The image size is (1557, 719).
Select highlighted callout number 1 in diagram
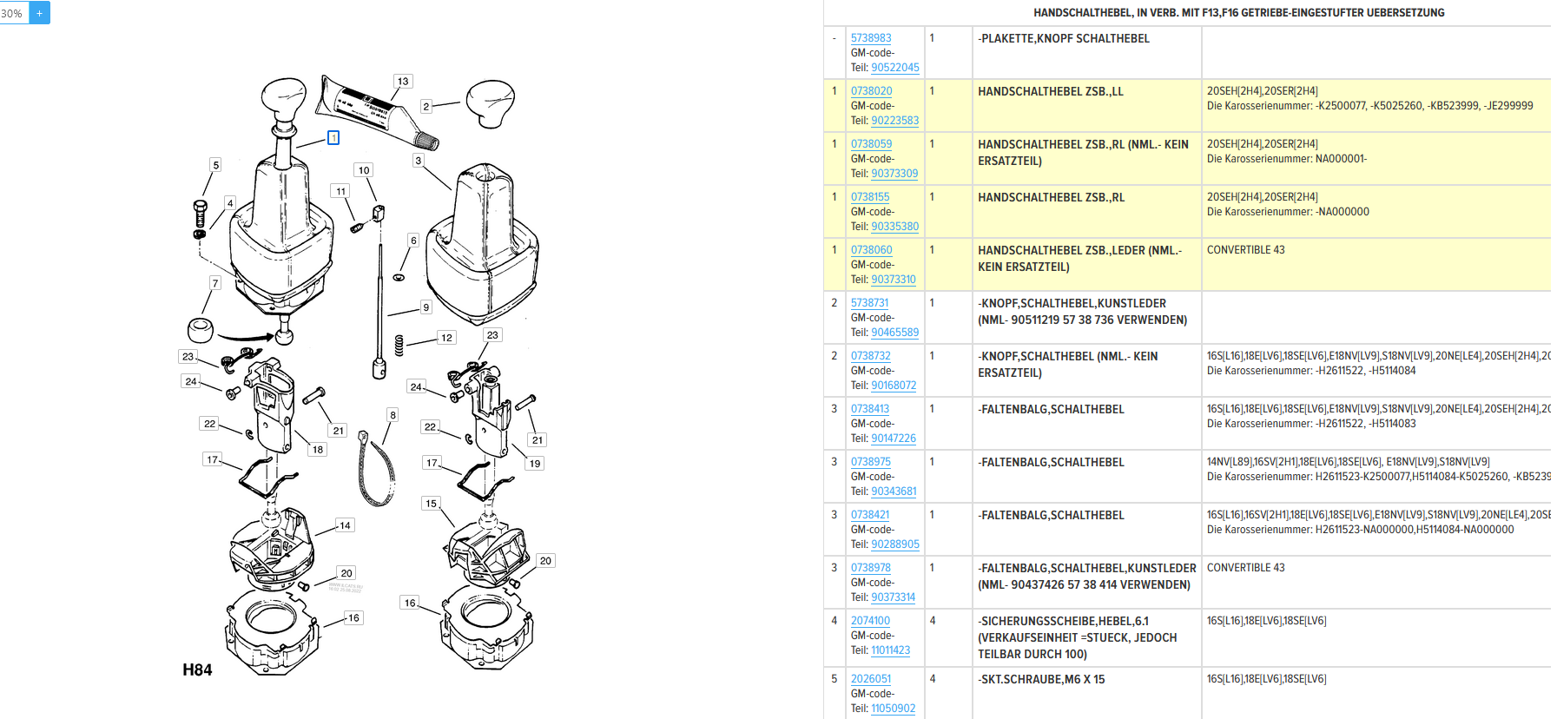pyautogui.click(x=333, y=138)
